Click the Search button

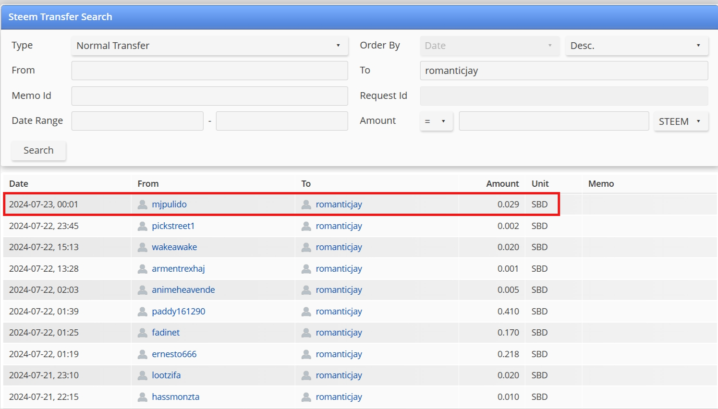[38, 150]
